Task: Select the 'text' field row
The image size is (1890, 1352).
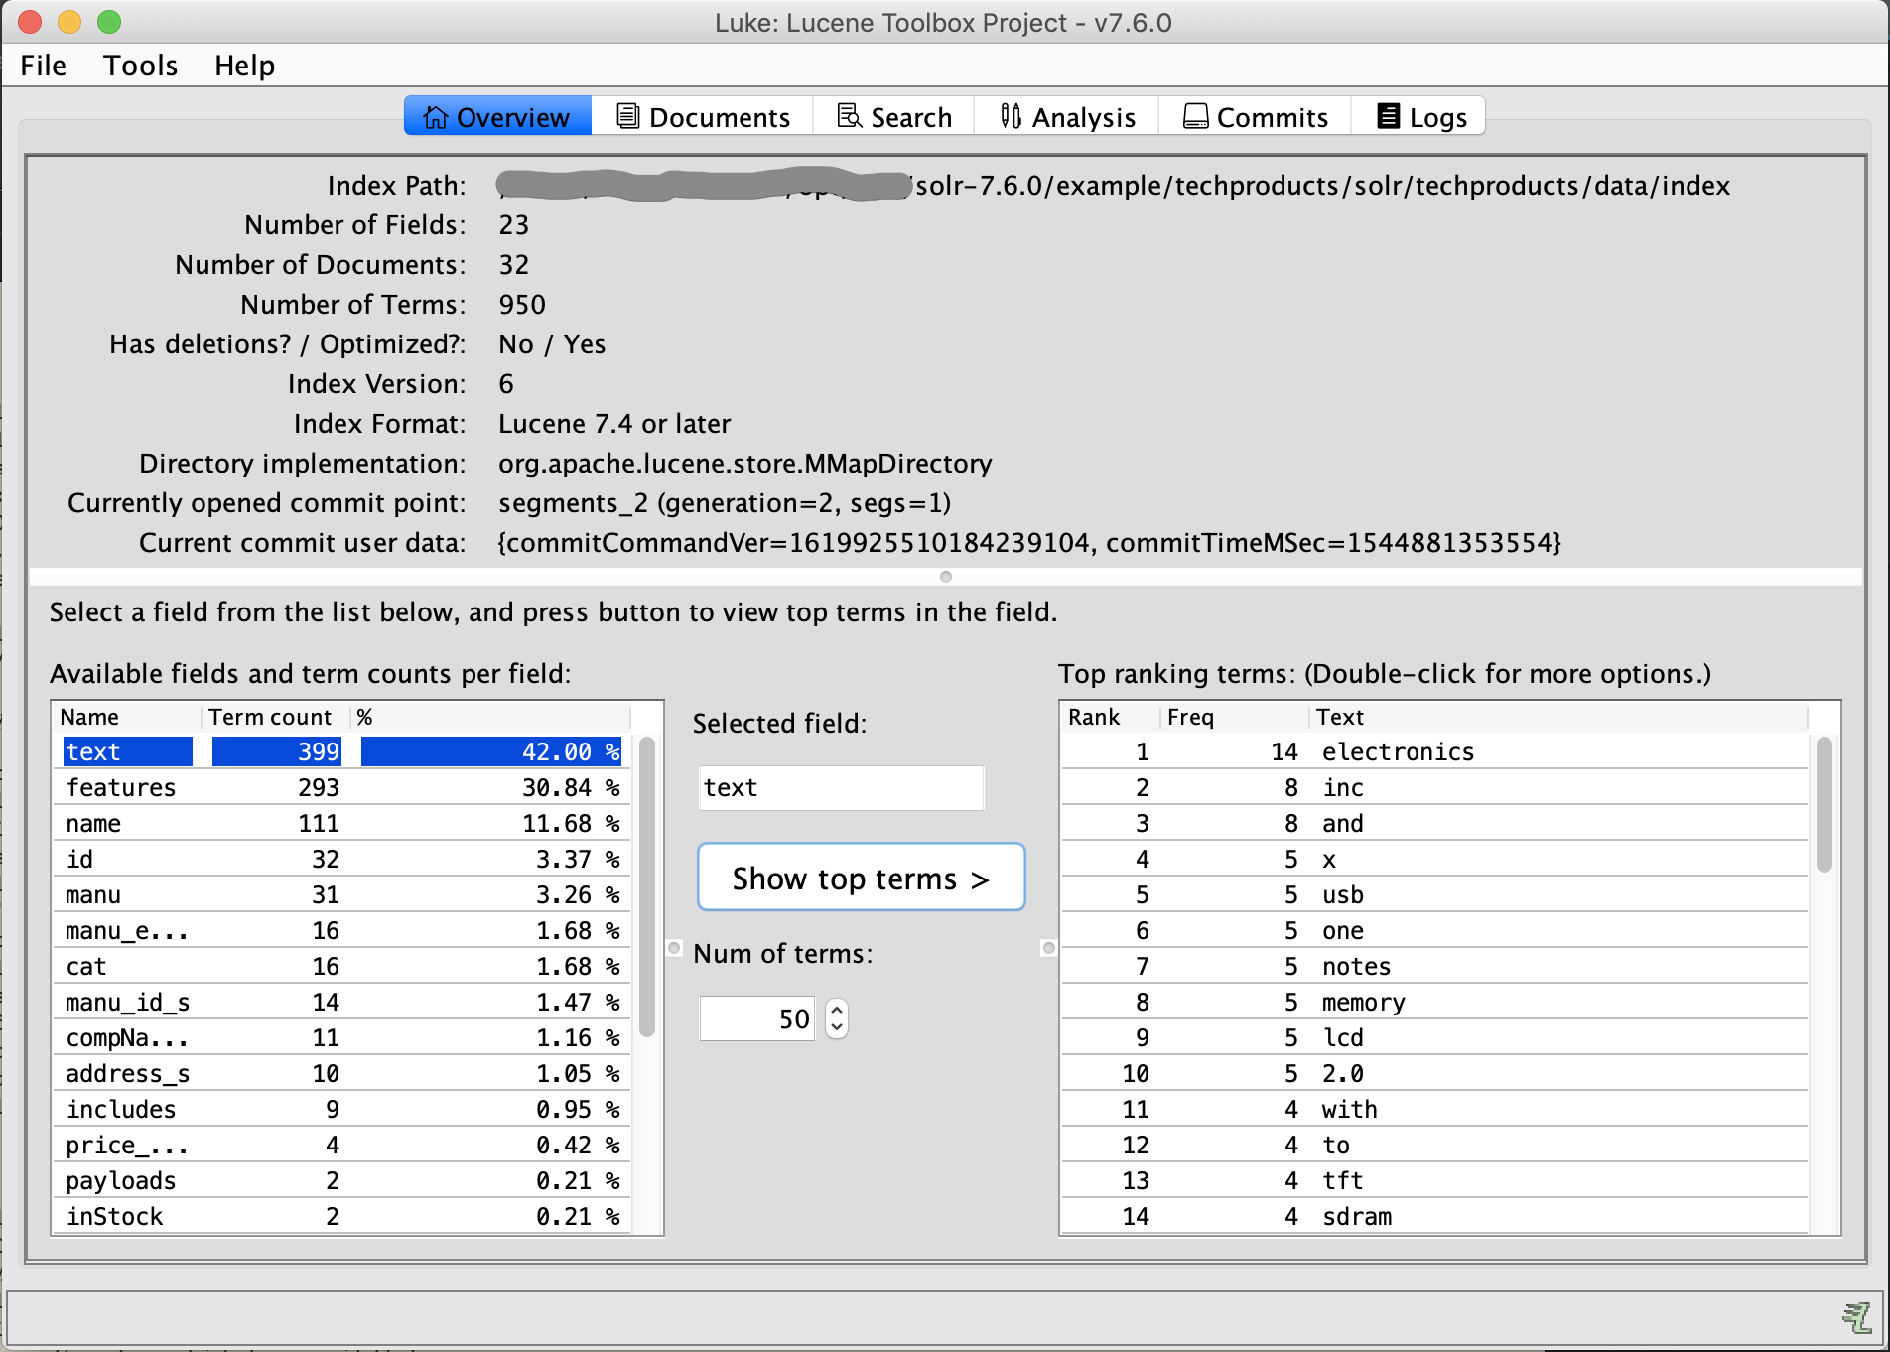Action: pyautogui.click(x=343, y=751)
